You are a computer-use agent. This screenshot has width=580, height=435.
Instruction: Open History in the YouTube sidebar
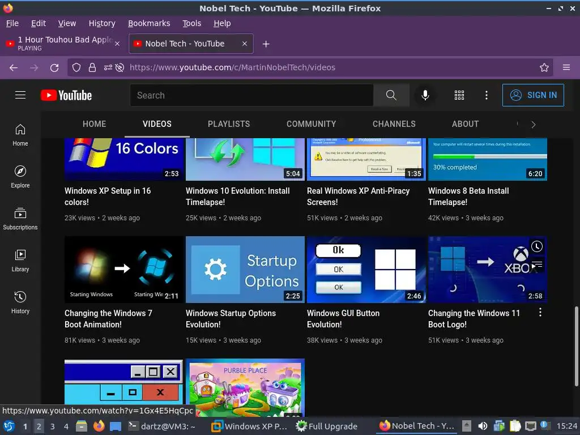pyautogui.click(x=20, y=302)
